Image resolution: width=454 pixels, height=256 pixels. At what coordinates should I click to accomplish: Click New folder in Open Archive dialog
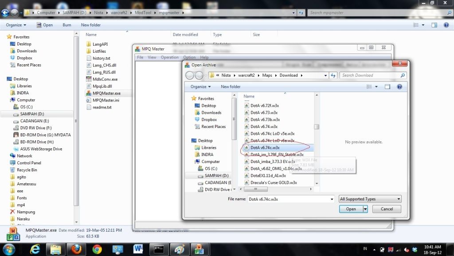pos(231,86)
